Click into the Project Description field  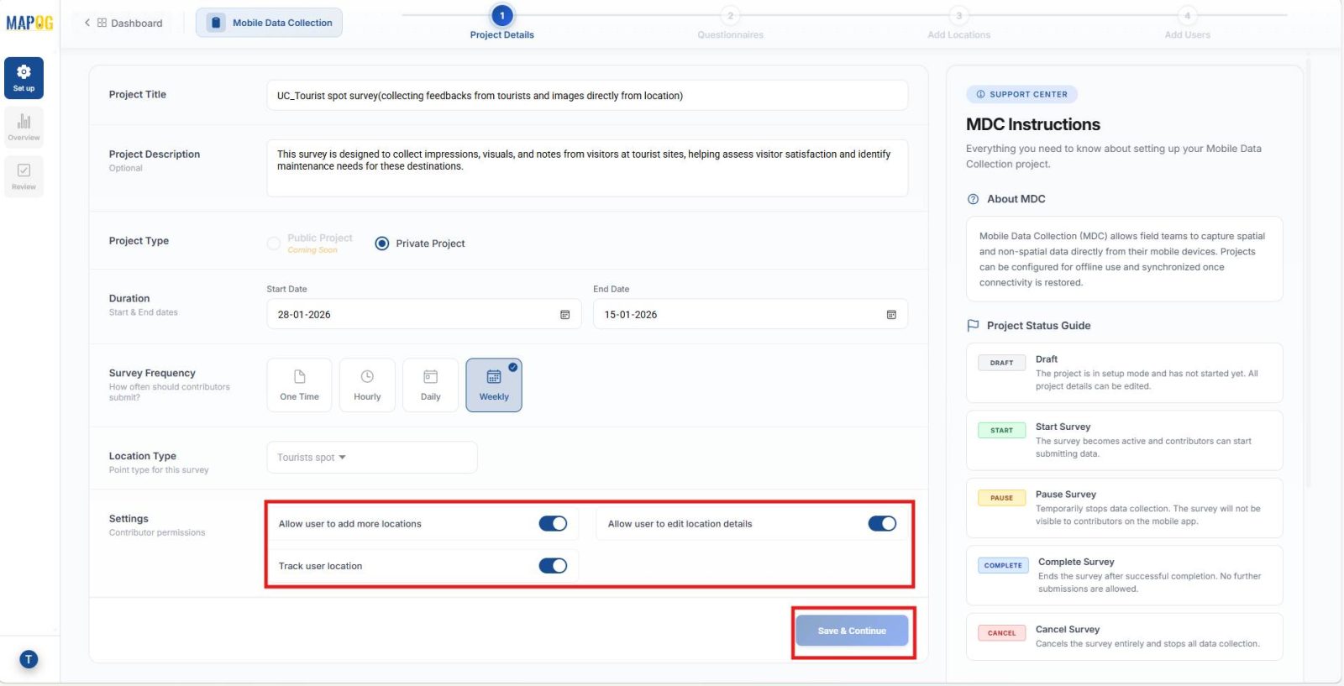tap(587, 168)
